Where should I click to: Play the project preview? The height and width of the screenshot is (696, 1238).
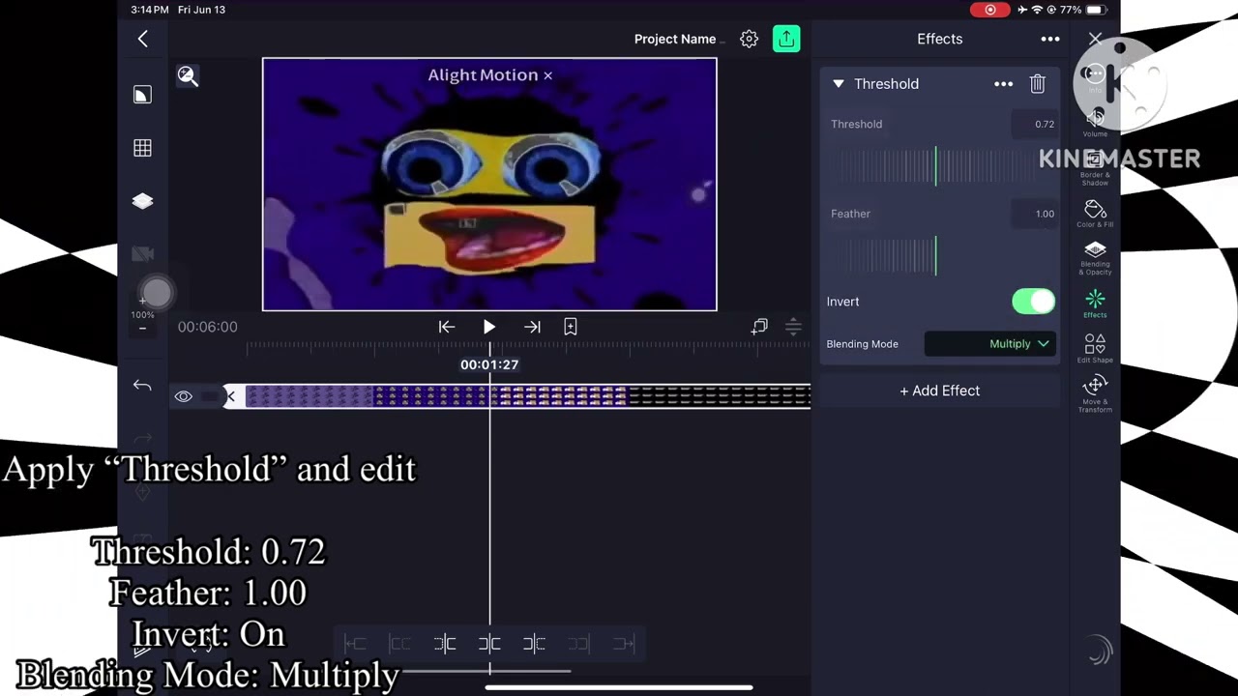(x=489, y=327)
